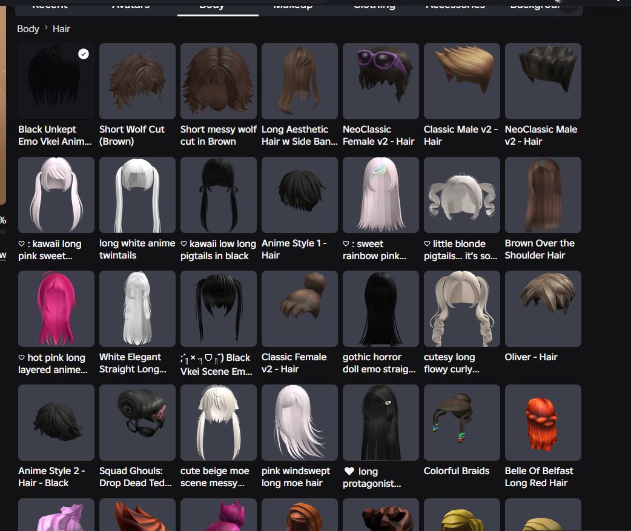Image resolution: width=631 pixels, height=531 pixels.
Task: Choose the Short messy wolf cut in Brown thumbnail
Action: click(x=219, y=81)
